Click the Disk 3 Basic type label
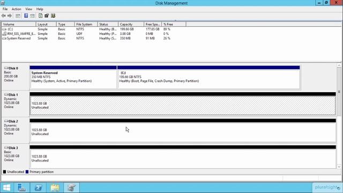The image size is (343, 193). [x=8, y=152]
